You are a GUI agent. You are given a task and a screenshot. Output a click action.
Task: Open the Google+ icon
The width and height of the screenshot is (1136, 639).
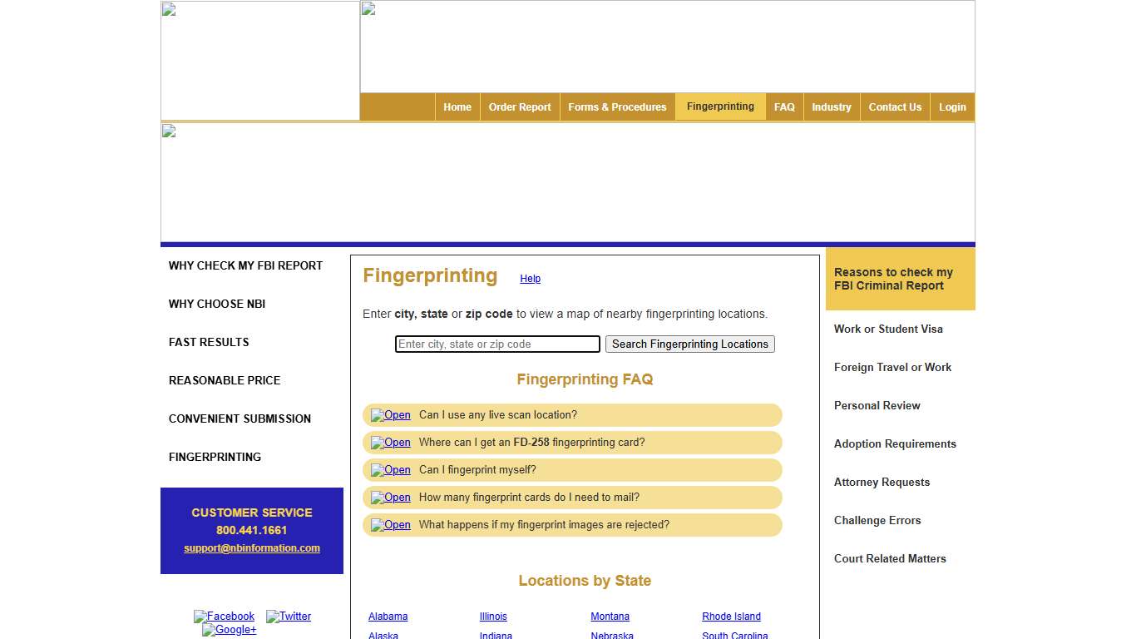(229, 630)
